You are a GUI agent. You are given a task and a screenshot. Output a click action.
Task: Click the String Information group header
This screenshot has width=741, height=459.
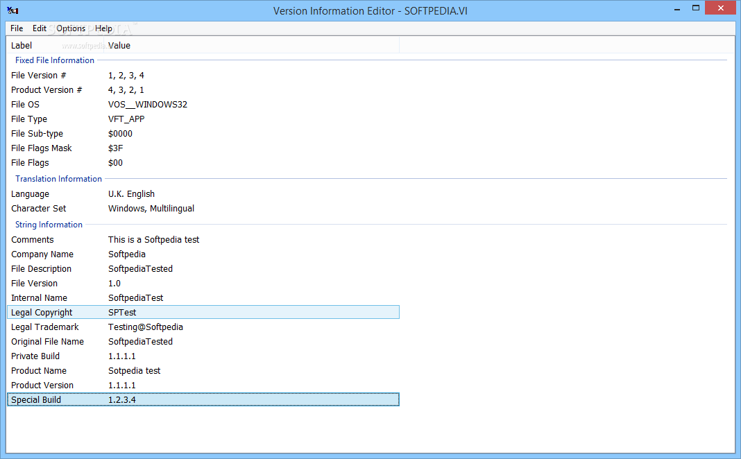coord(49,225)
